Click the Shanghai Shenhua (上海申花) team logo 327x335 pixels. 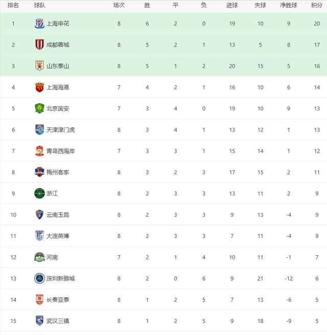coord(39,24)
